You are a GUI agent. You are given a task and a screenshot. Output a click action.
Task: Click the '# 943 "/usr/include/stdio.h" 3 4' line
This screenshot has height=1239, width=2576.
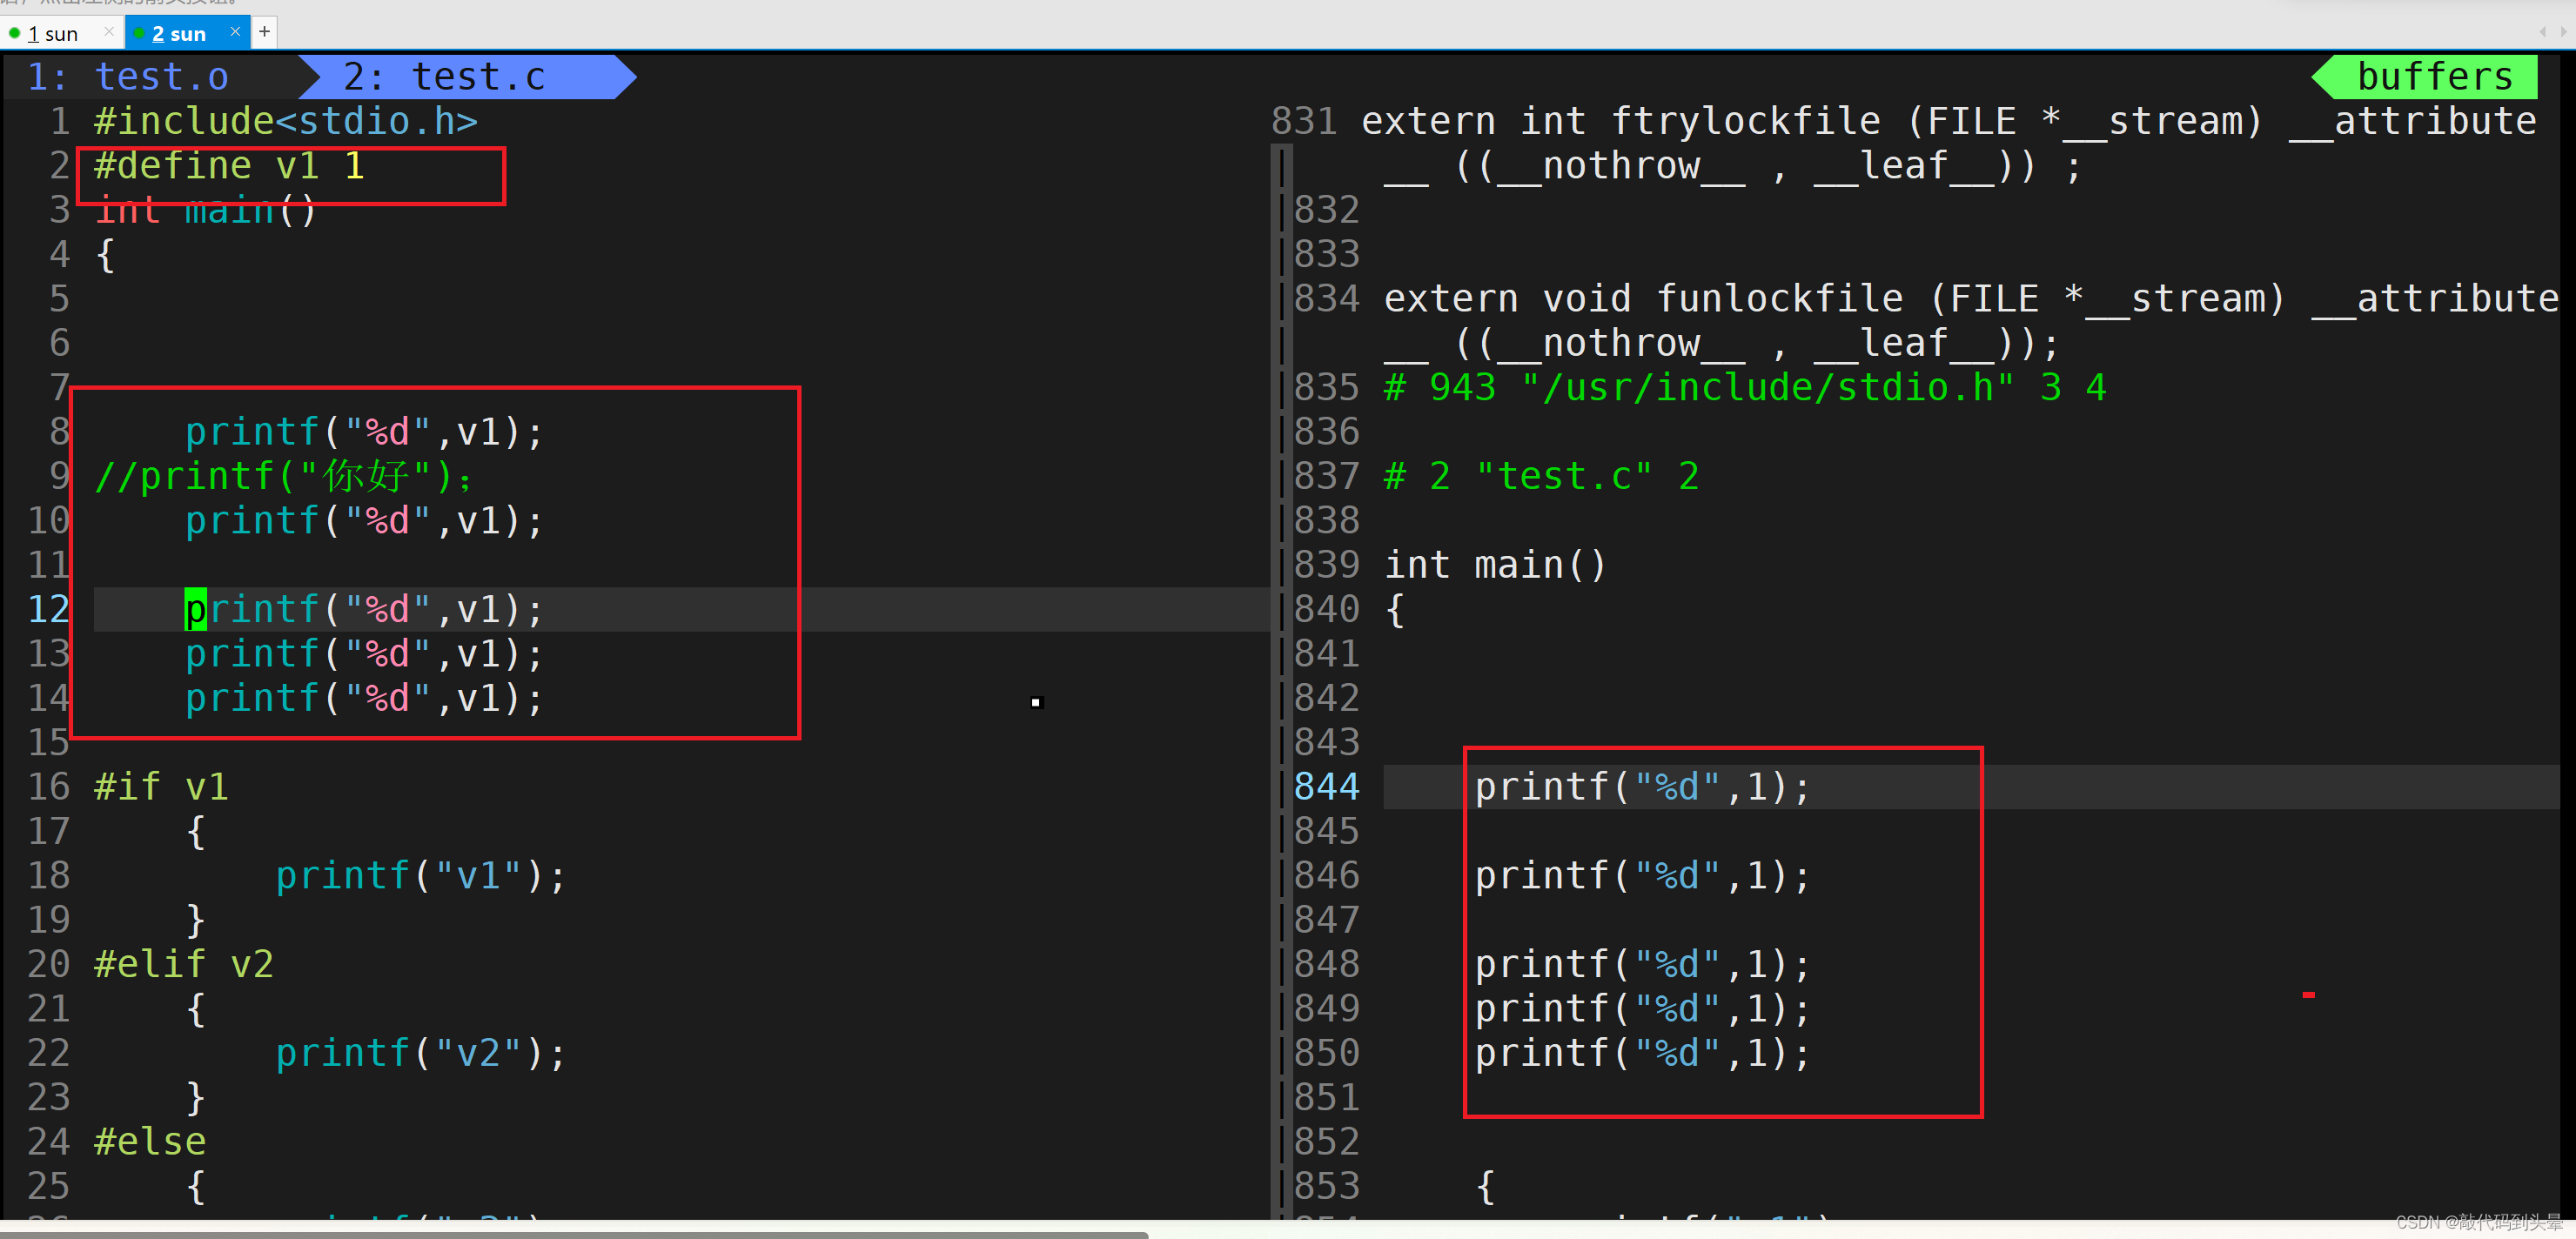(1745, 388)
